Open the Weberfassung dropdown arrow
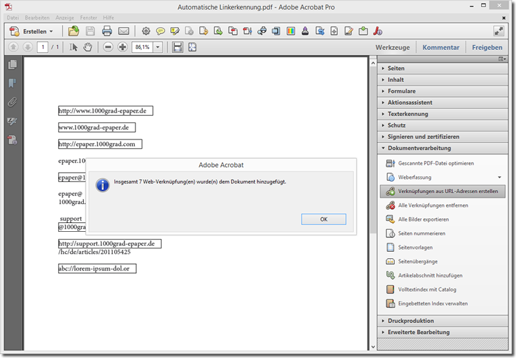 pos(499,177)
